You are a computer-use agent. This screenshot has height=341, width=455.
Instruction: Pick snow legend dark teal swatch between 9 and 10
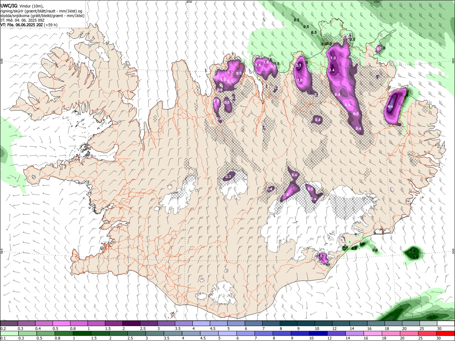[306, 324]
